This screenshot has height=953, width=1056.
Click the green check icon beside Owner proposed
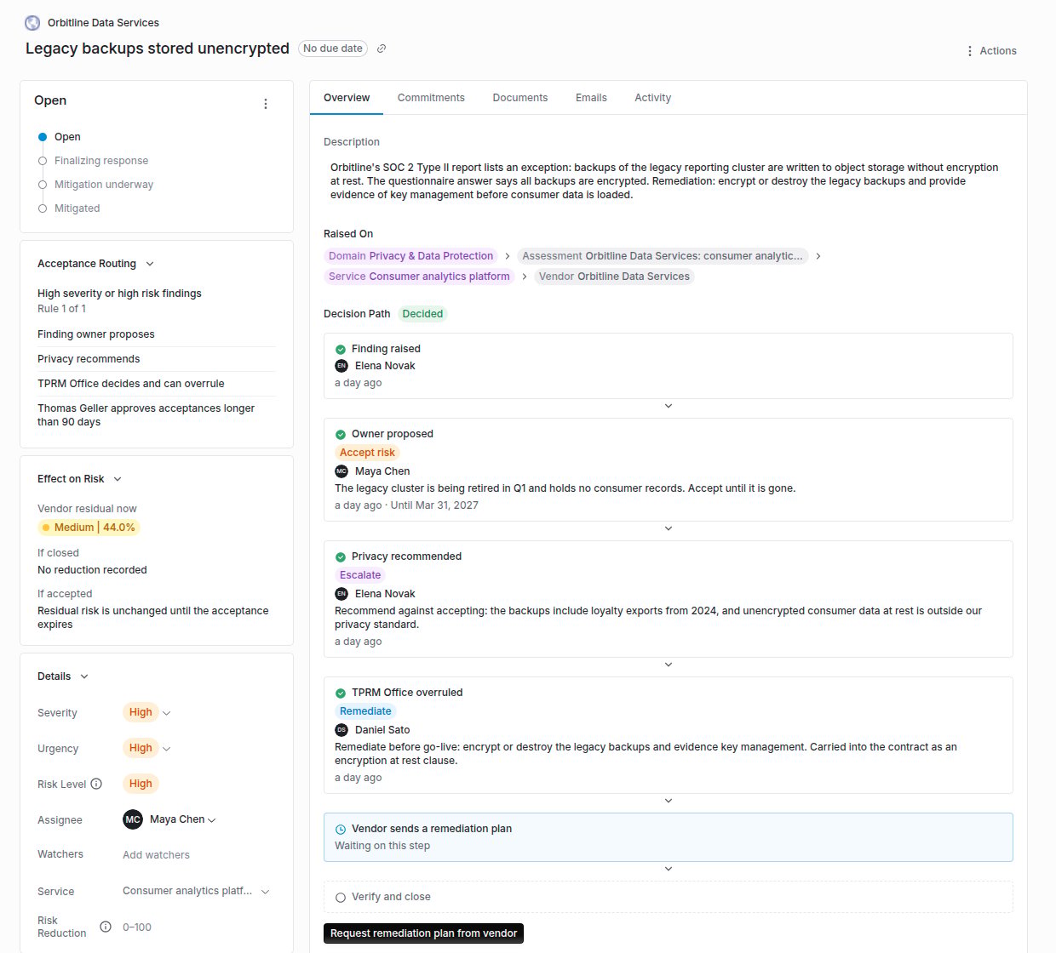click(341, 434)
